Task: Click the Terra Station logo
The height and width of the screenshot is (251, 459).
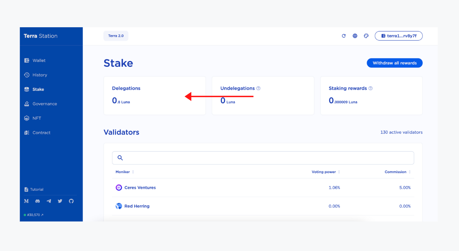Action: pyautogui.click(x=41, y=36)
